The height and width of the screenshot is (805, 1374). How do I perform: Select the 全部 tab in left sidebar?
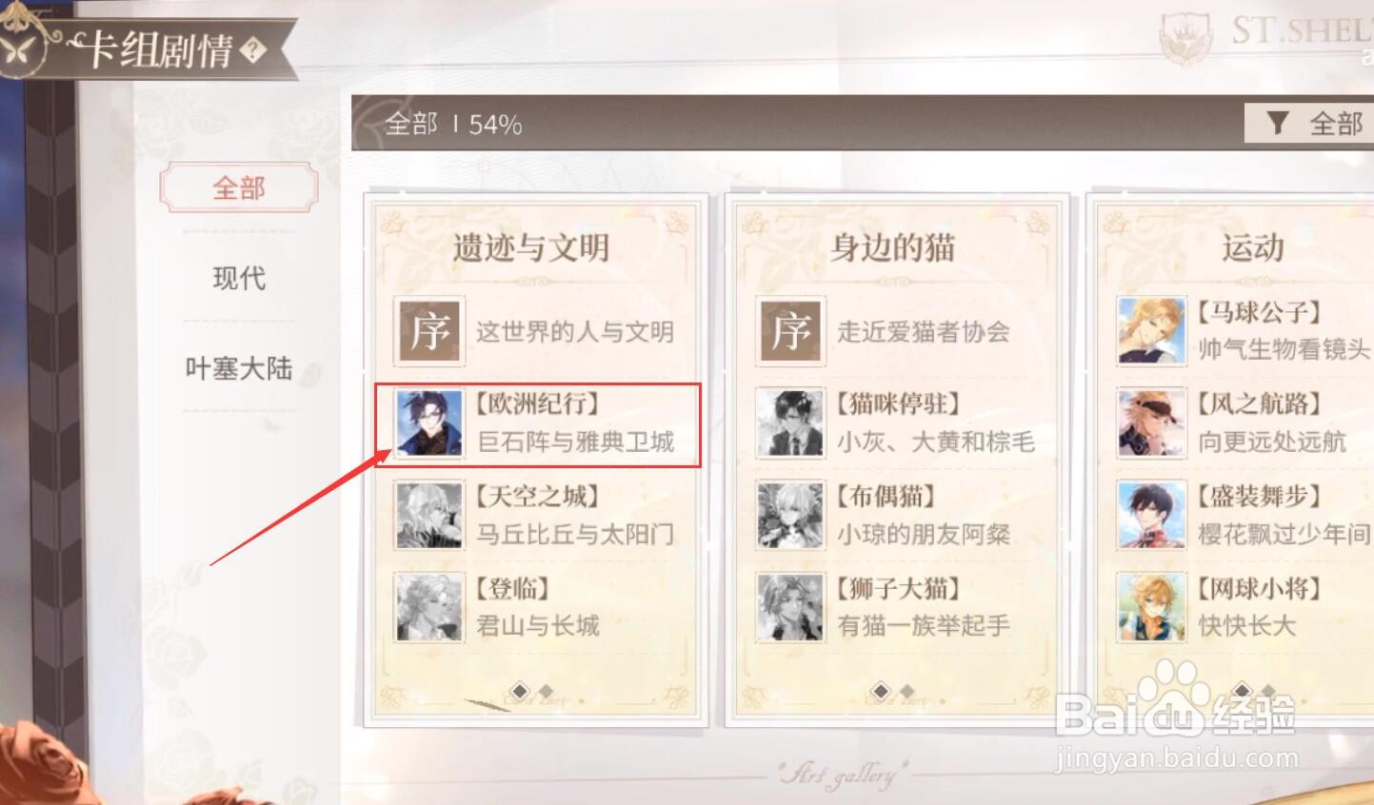238,187
